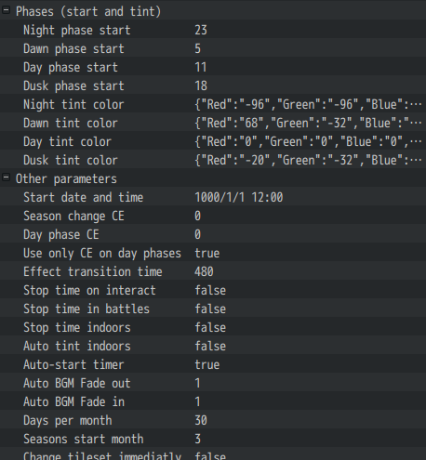Screen dimensions: 426x460
Task: Open the Night tint color value
Action: point(308,104)
